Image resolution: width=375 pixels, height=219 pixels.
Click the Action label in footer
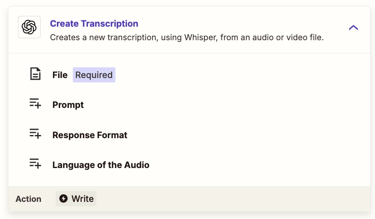[x=28, y=199]
